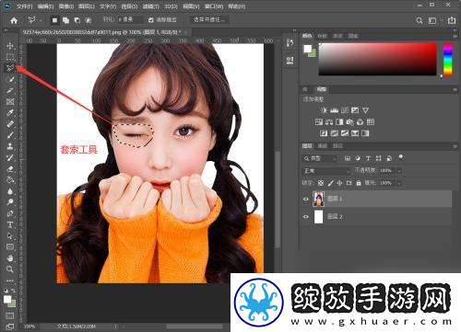Select the Spot Healing Brush tool
This screenshot has width=461, height=332.
coord(10,124)
